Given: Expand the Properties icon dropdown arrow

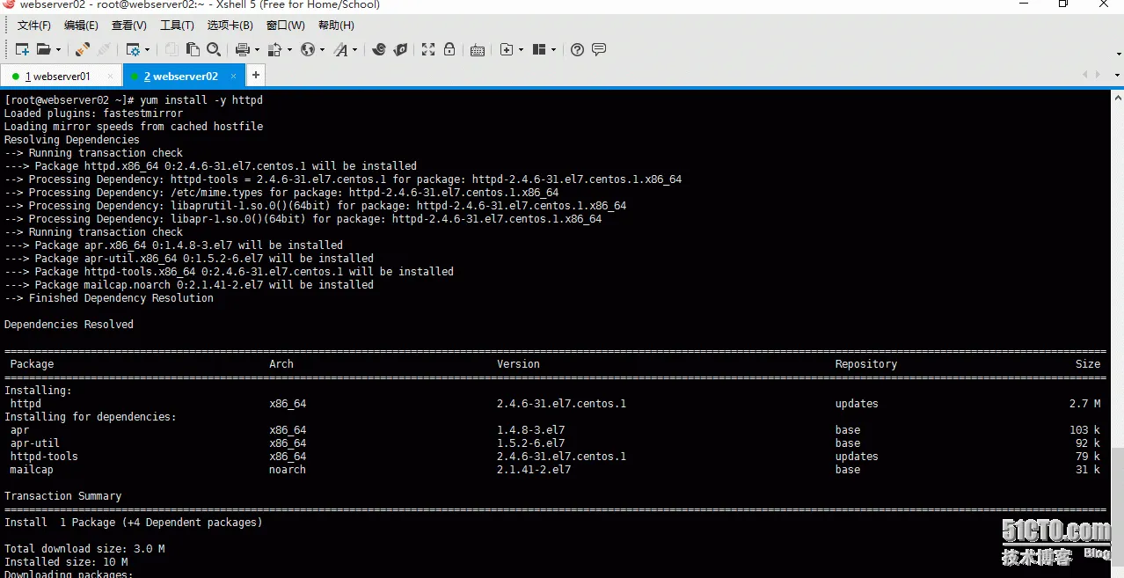Looking at the screenshot, I should pyautogui.click(x=147, y=50).
